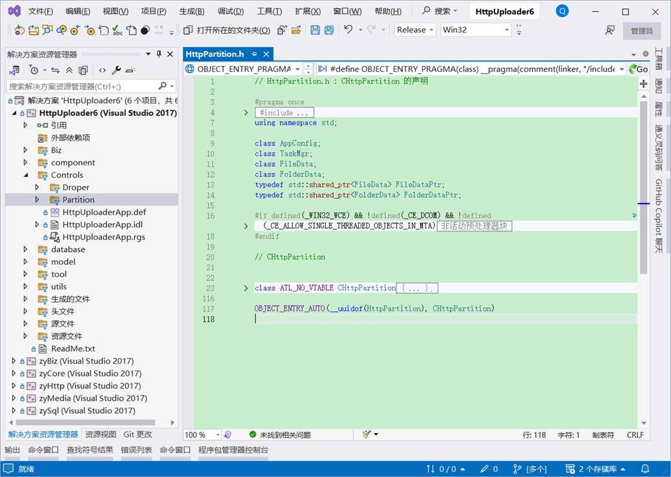The width and height of the screenshot is (671, 477).
Task: Expand the database folder in tree
Action: coord(26,249)
